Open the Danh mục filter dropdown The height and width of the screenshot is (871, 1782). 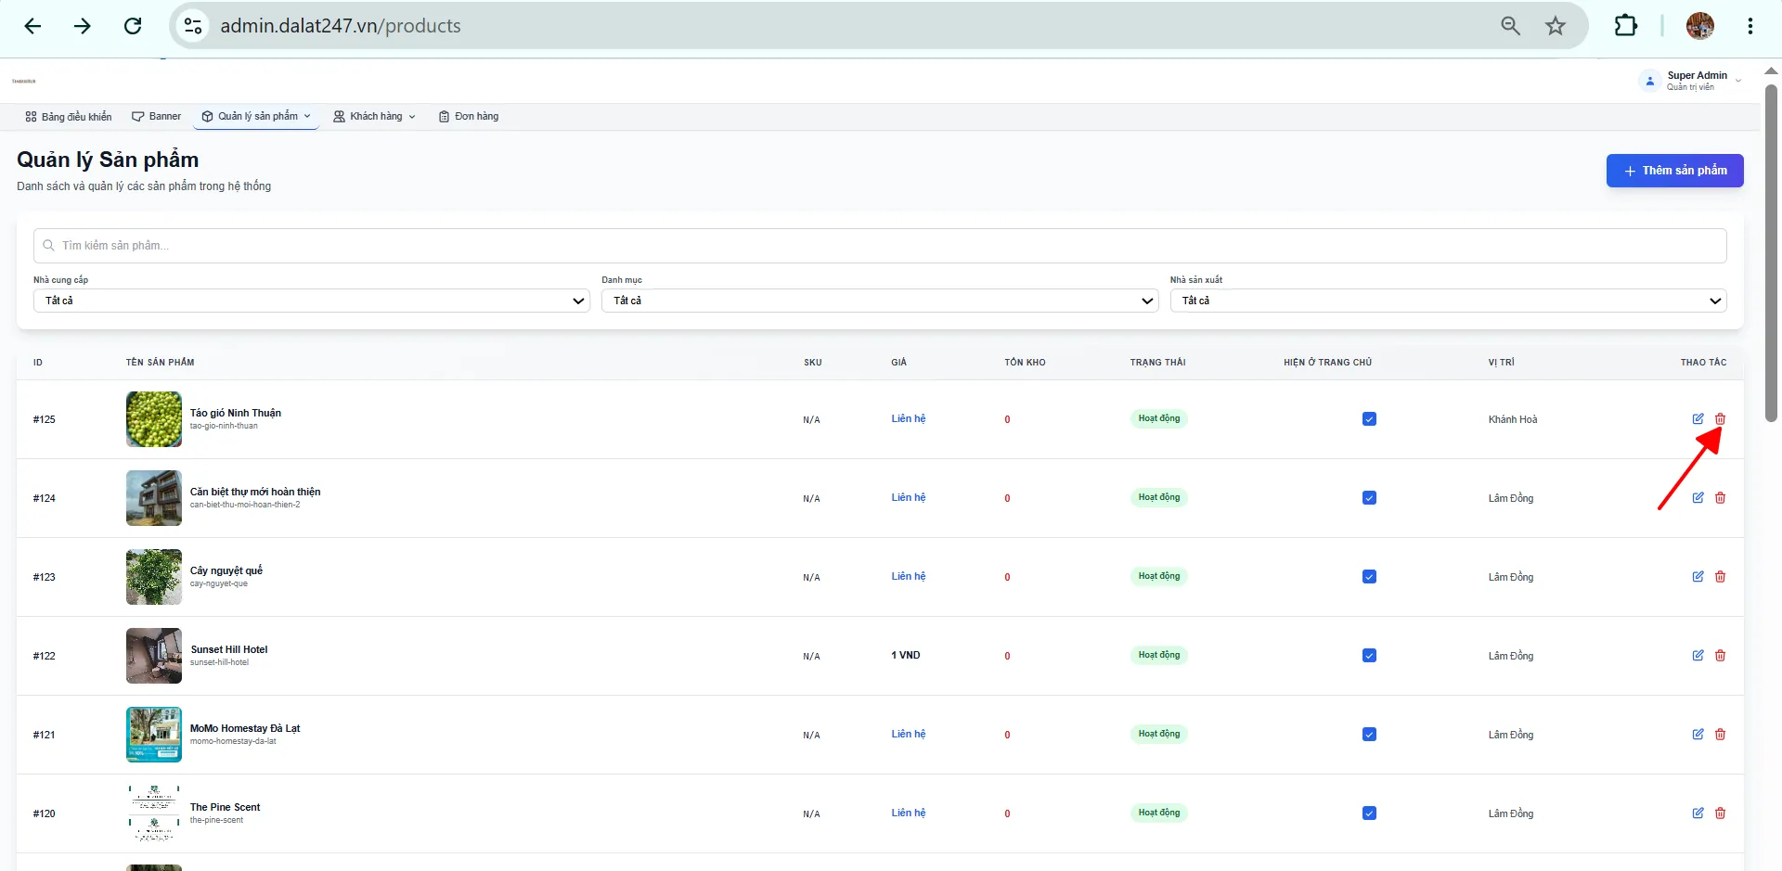pyautogui.click(x=880, y=301)
